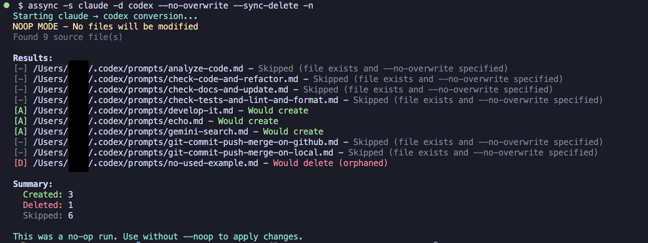The height and width of the screenshot is (243, 648).
Task: Click the Would delete (orphaned) status text
Action: click(x=331, y=163)
